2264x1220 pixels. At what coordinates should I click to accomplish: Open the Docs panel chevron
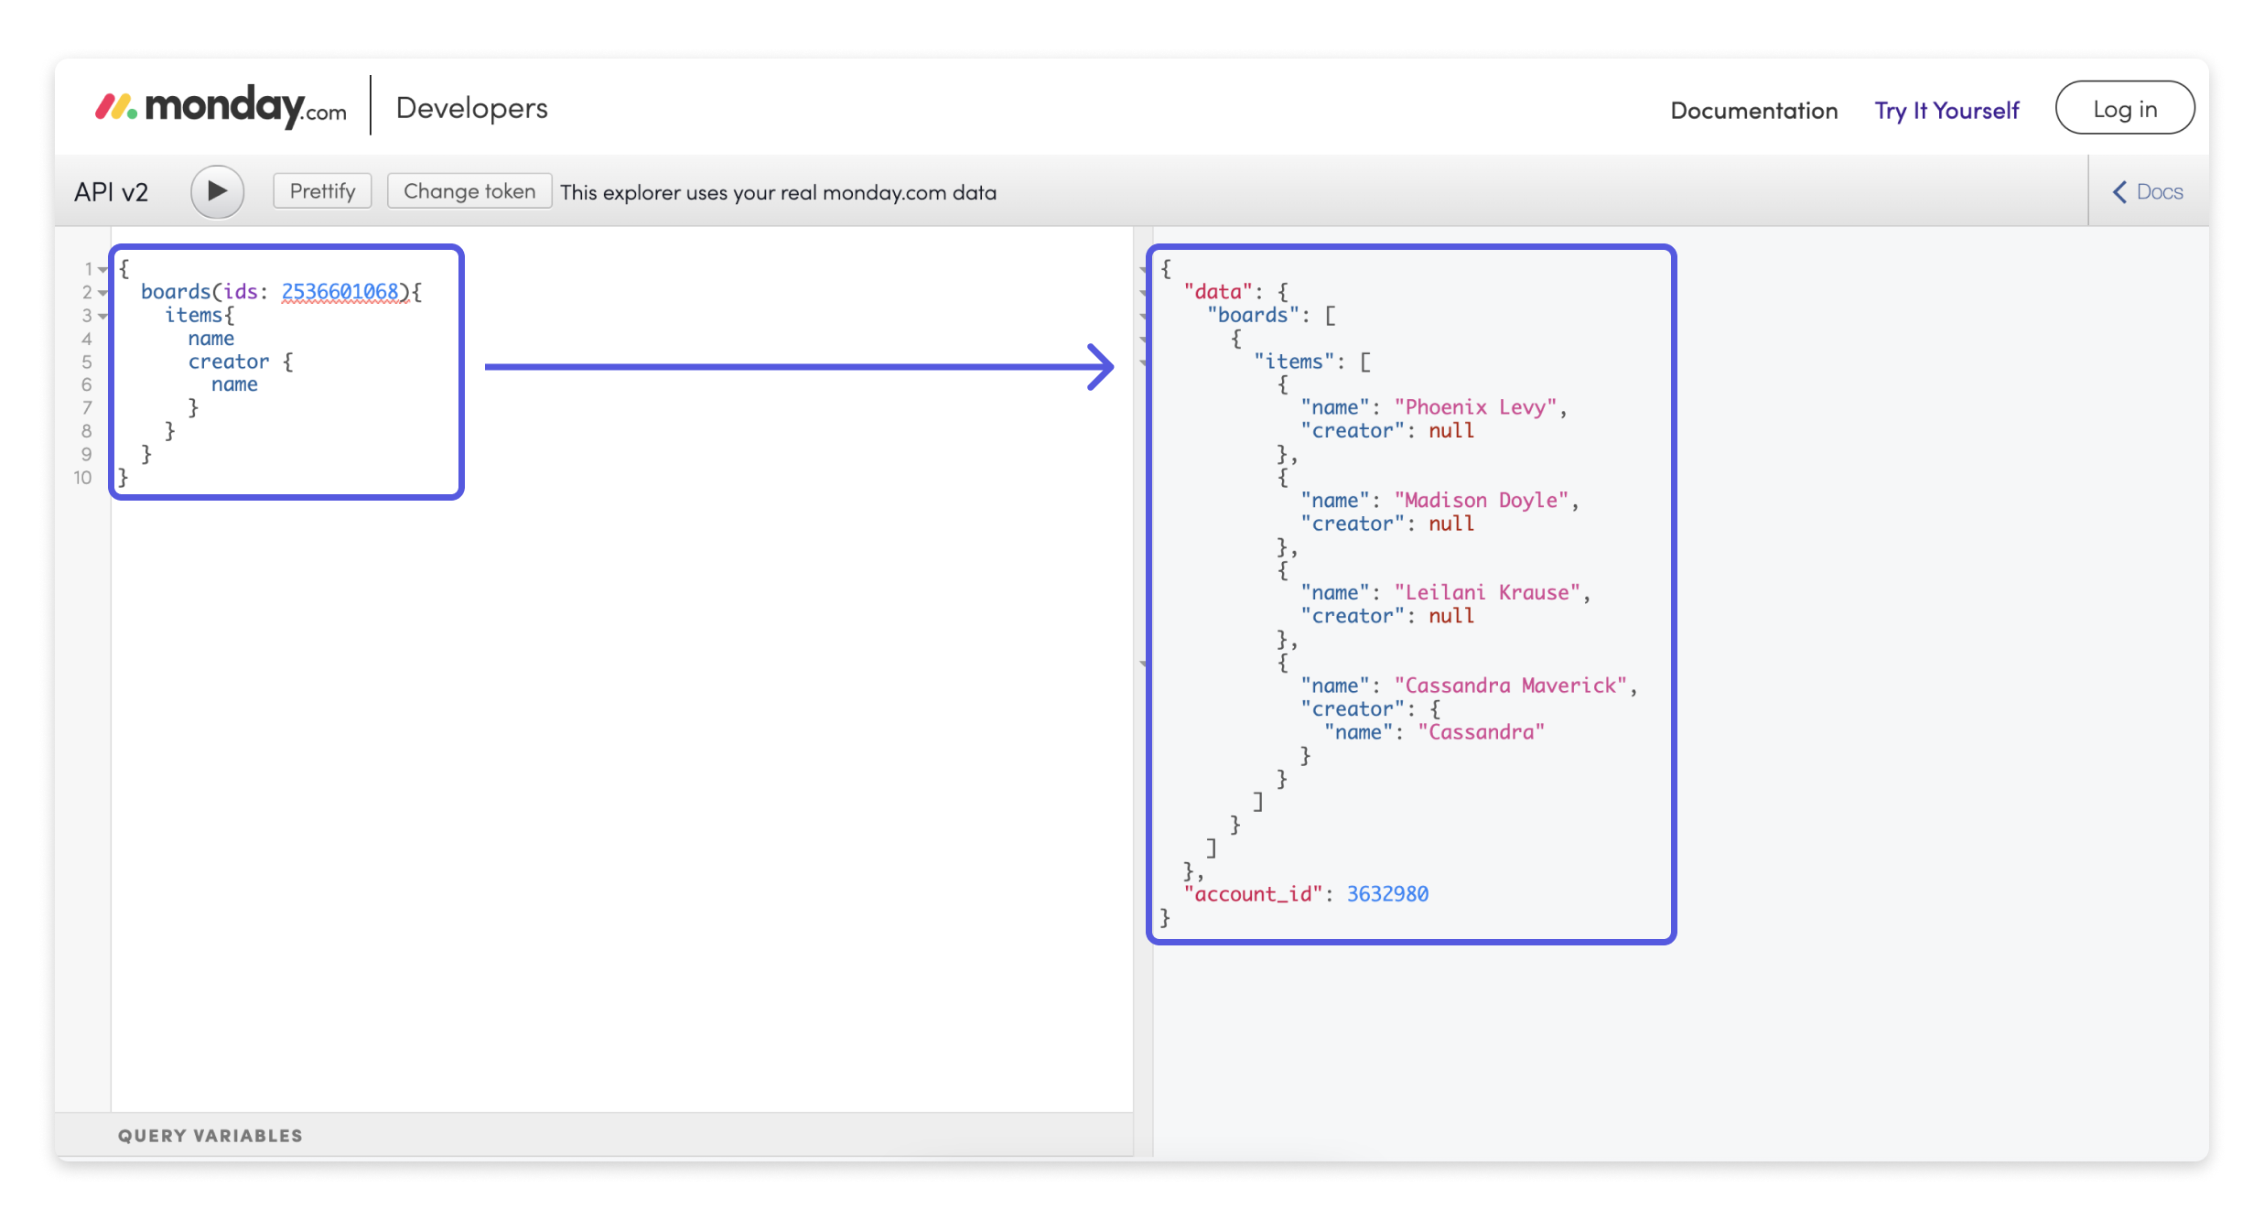coord(2119,191)
